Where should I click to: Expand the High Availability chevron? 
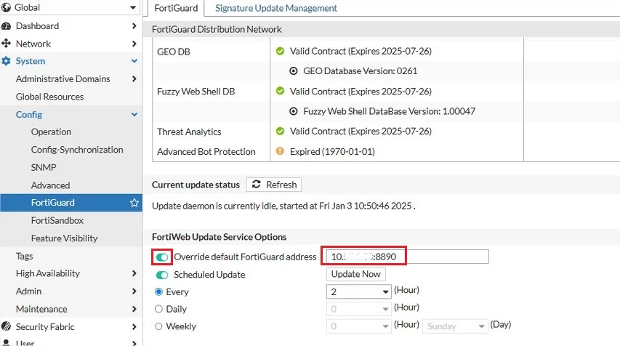point(134,273)
